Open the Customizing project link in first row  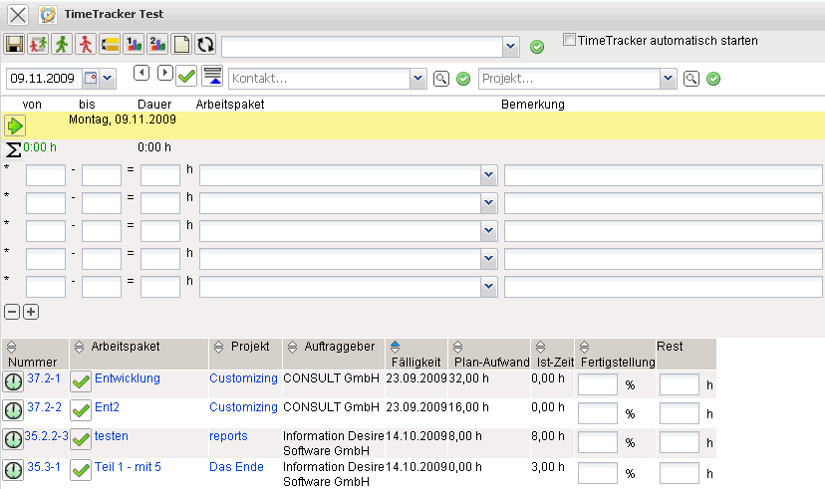click(243, 378)
